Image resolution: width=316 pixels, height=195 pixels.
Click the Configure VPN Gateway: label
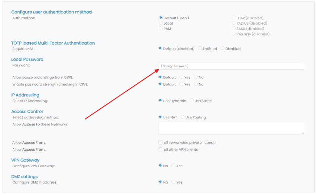point(33,166)
